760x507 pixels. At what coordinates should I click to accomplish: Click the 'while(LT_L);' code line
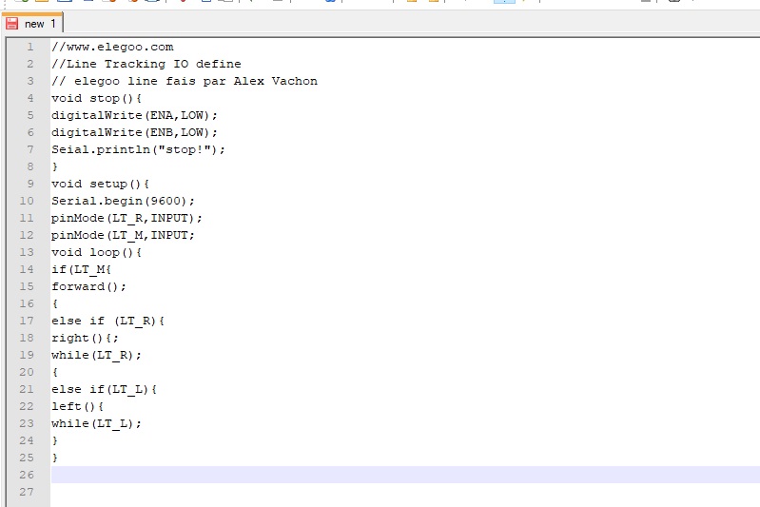(x=96, y=423)
